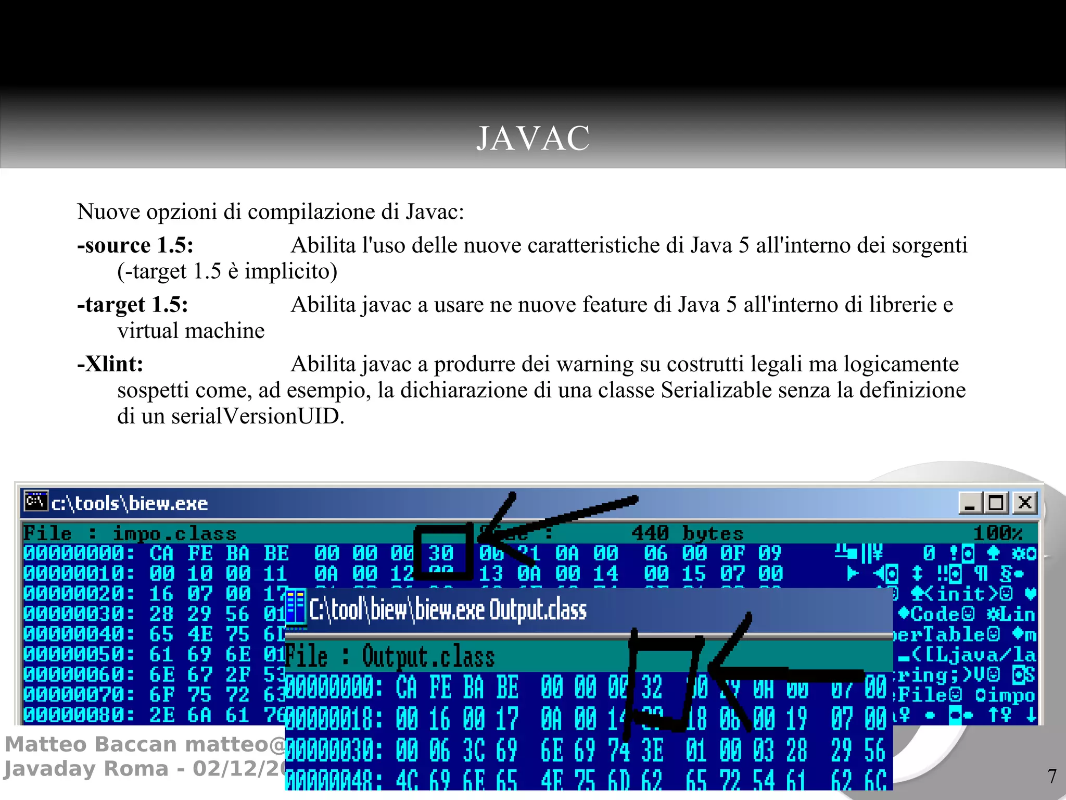The image size is (1066, 800).
Task: Click address 00000040: in impo.class window
Action: (x=79, y=634)
